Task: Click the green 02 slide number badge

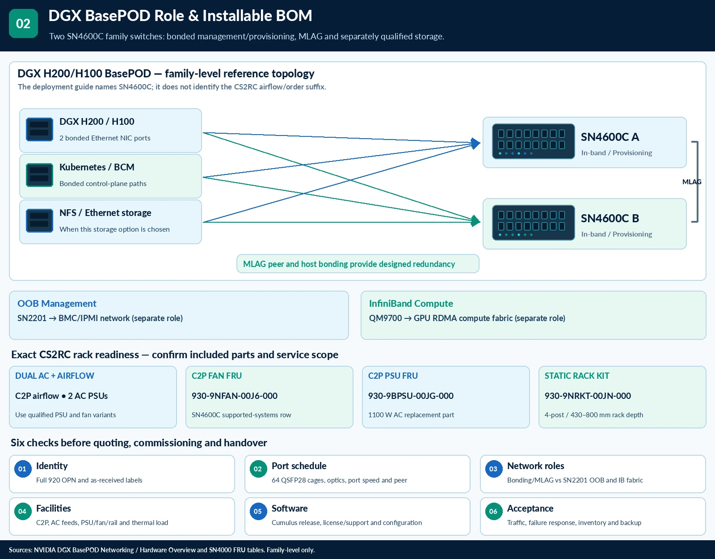Action: tap(23, 24)
